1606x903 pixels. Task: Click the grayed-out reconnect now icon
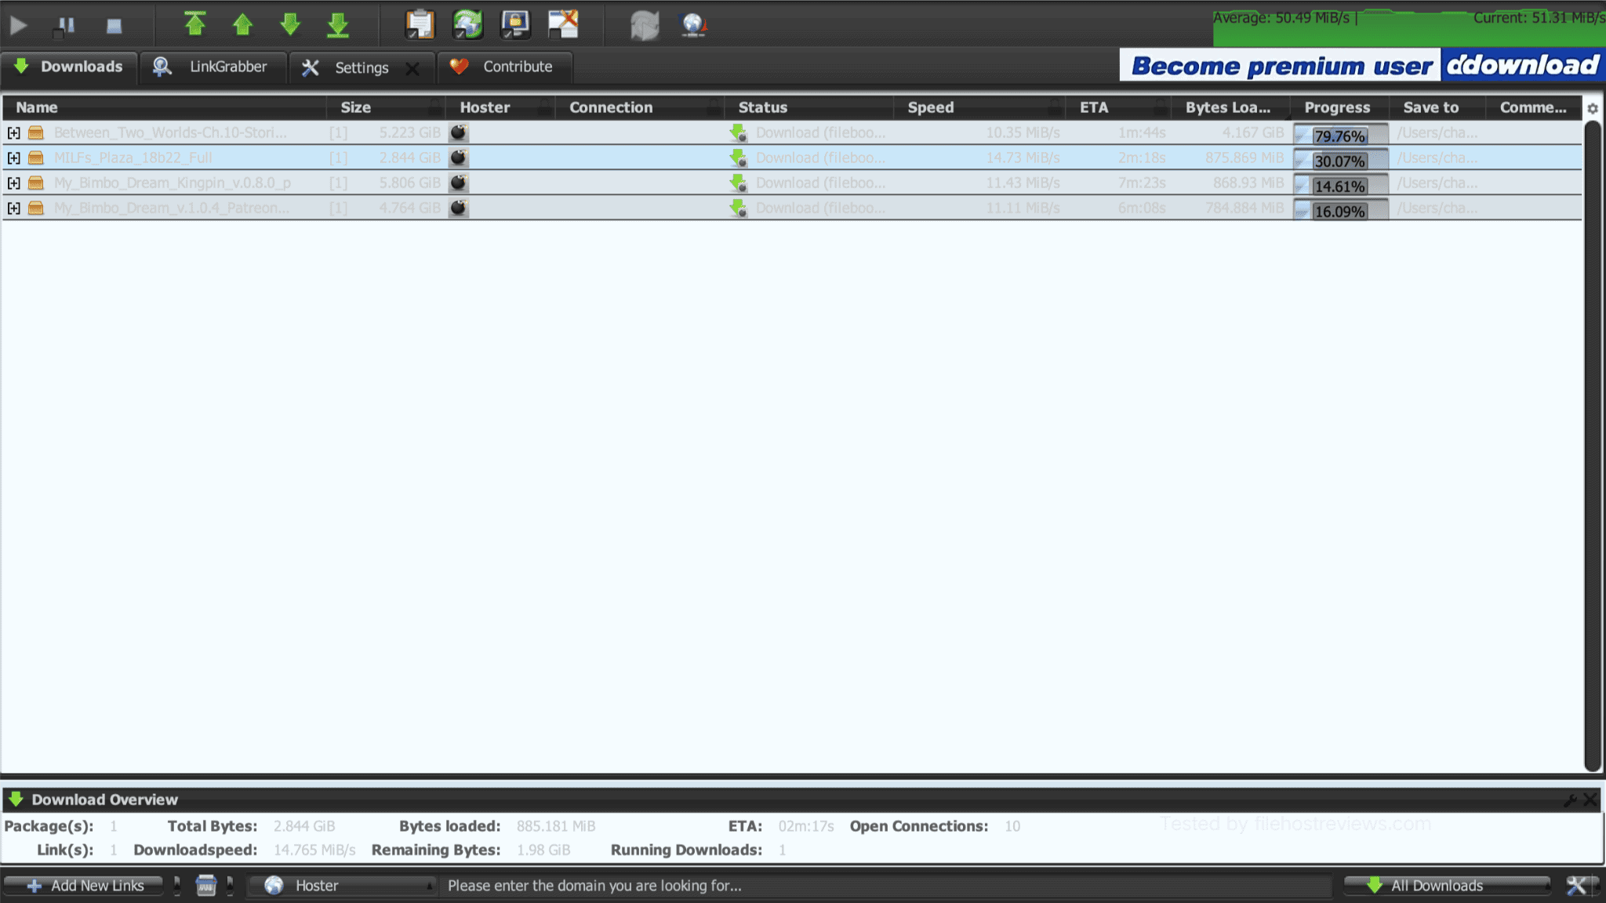[x=645, y=26]
